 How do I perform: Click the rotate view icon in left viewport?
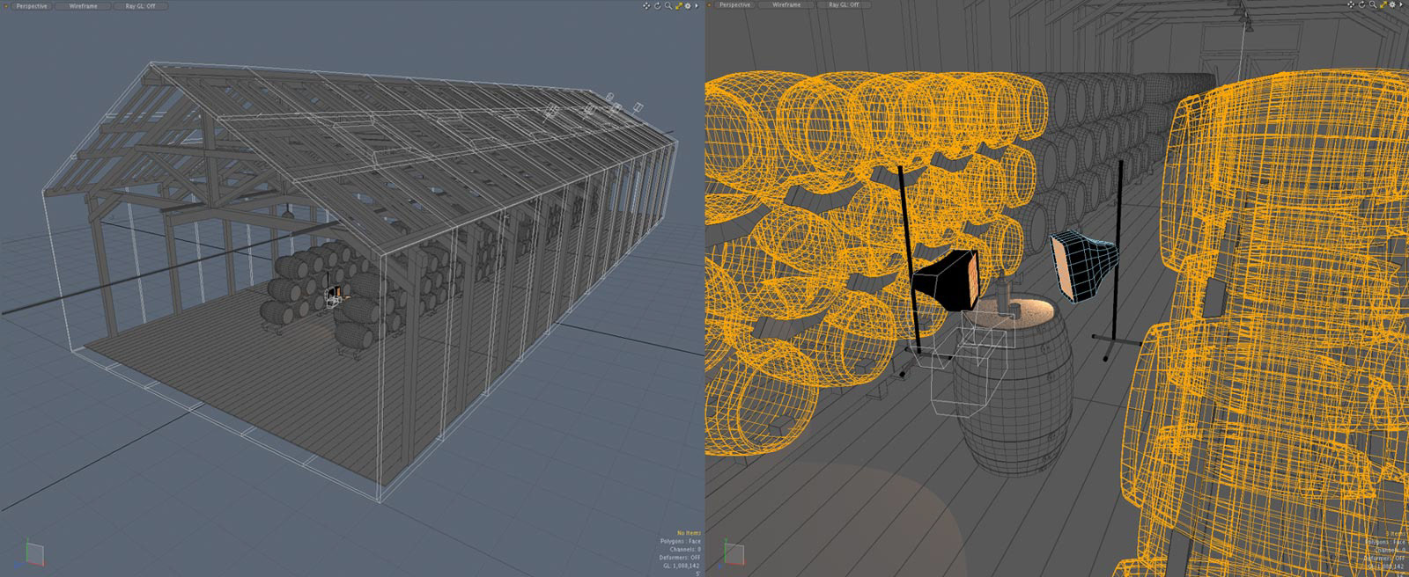point(658,5)
